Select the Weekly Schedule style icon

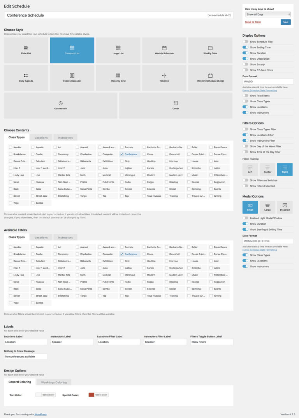[x=164, y=48]
